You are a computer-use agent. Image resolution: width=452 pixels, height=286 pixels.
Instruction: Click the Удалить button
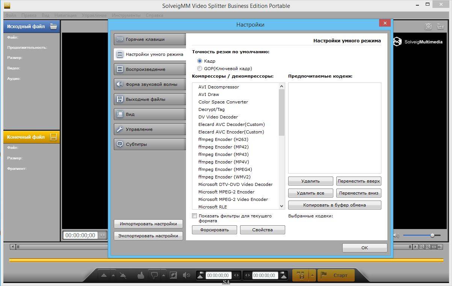pos(311,181)
